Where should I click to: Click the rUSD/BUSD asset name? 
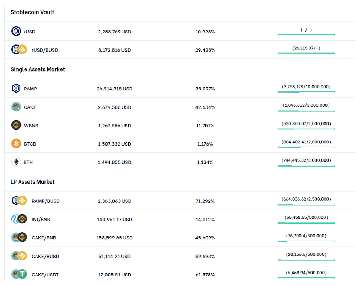point(45,50)
